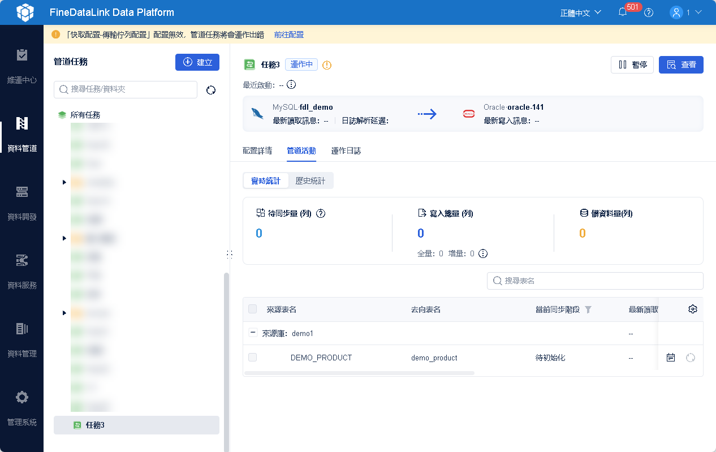Viewport: 716px width, 452px height.
Task: Click the info icon beside 最近啟動
Action: click(x=291, y=85)
